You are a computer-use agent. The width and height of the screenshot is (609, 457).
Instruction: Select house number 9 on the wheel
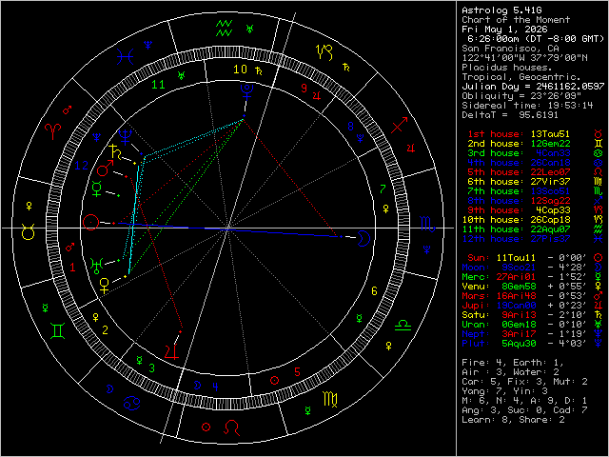[x=304, y=89]
